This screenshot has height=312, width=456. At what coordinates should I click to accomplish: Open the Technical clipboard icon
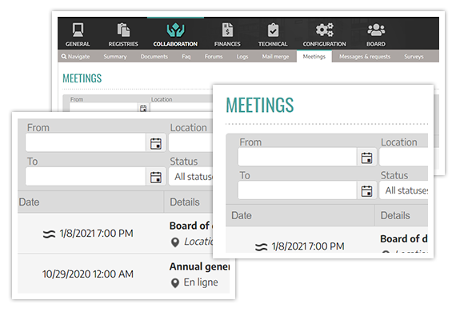pos(273,30)
